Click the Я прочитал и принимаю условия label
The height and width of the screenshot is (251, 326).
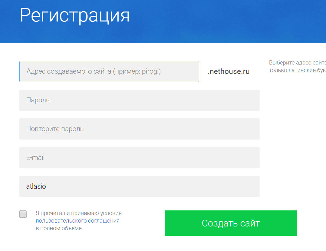[78, 213]
